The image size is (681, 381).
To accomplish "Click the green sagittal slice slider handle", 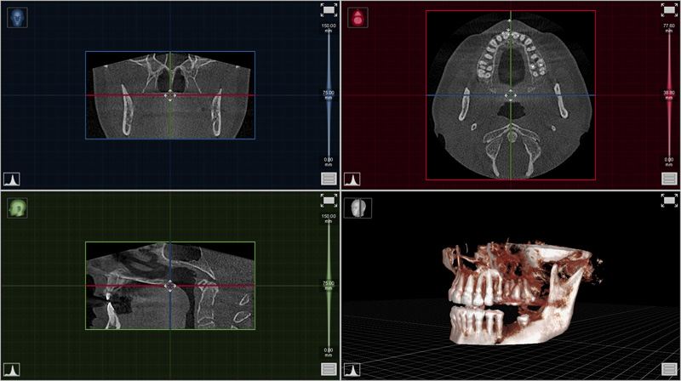I will pos(329,286).
